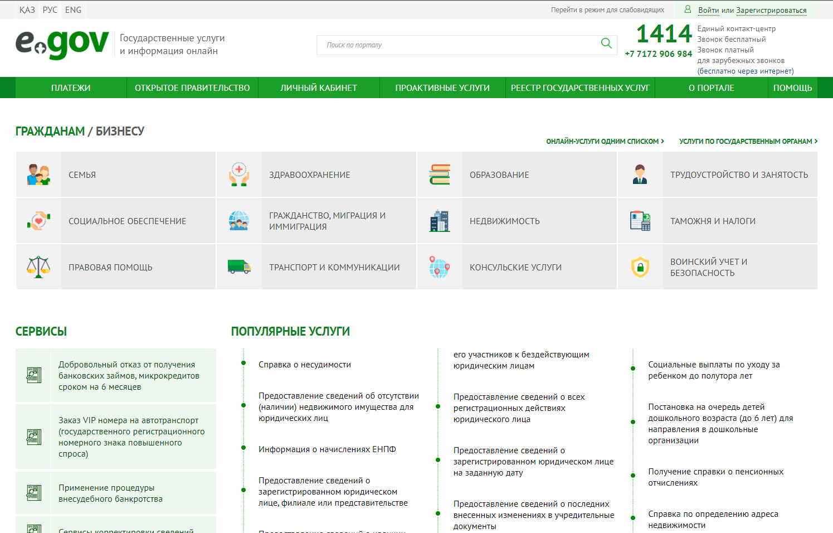Click the healthcare hands icon
833x533 pixels.
[x=239, y=175]
